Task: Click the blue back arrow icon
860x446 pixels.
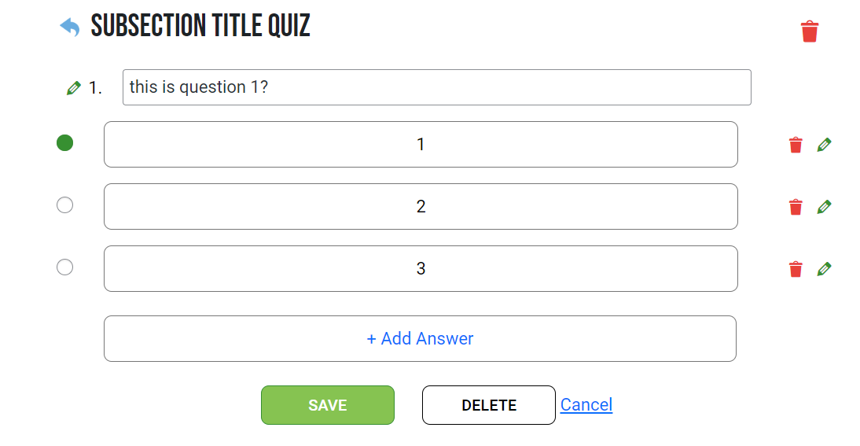Action: click(70, 28)
